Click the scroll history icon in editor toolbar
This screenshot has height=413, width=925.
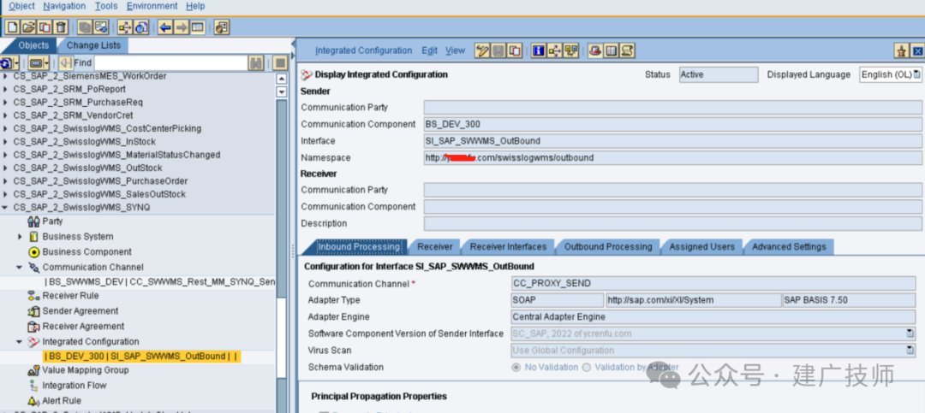(627, 50)
